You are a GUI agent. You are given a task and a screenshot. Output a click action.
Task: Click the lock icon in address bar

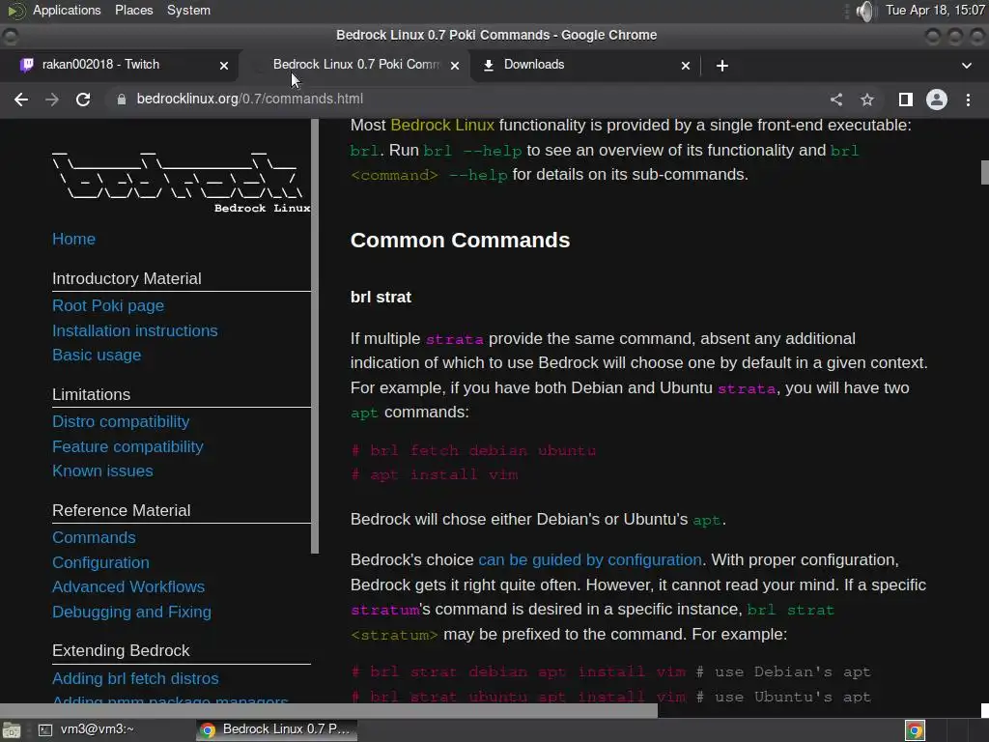click(x=121, y=100)
